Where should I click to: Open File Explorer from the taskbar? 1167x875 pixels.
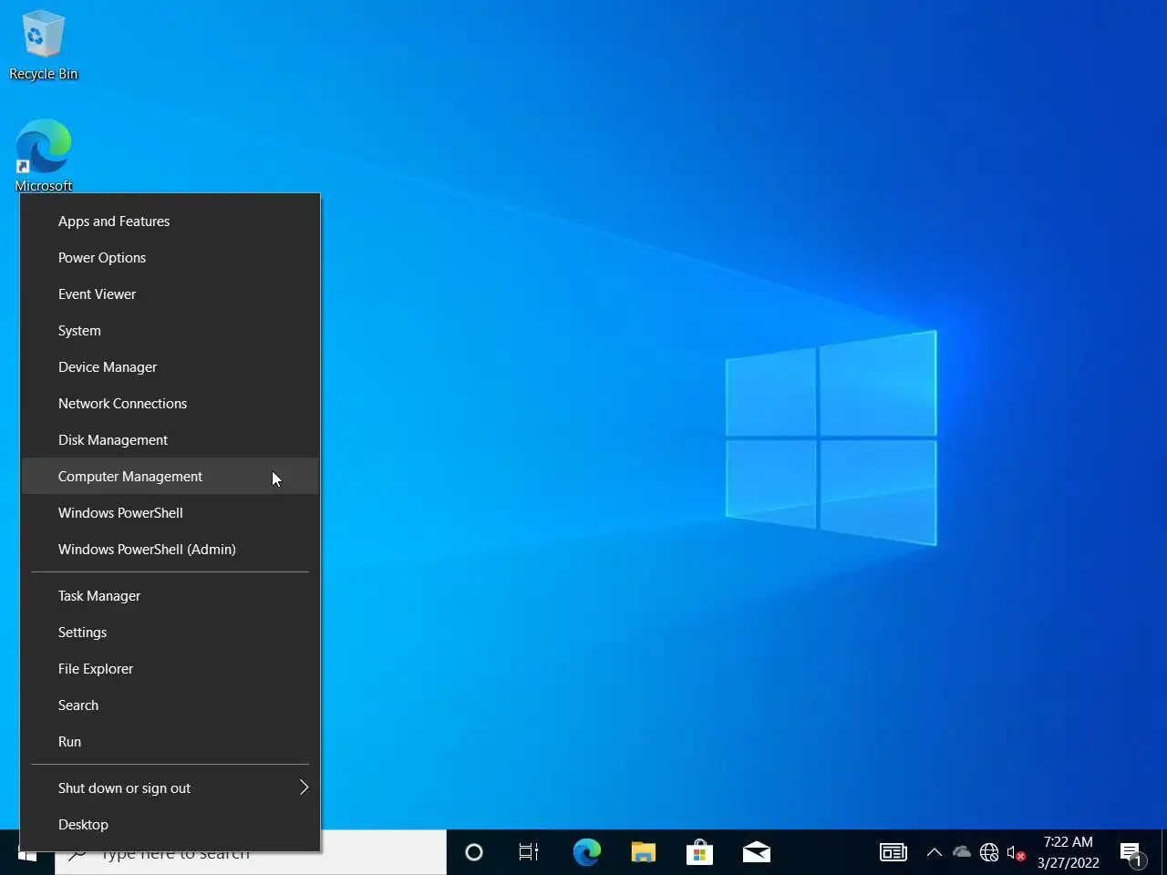point(644,853)
